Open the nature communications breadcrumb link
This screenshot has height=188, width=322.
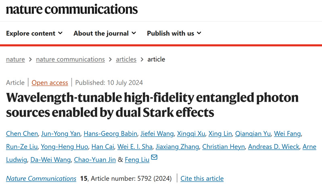[70, 59]
